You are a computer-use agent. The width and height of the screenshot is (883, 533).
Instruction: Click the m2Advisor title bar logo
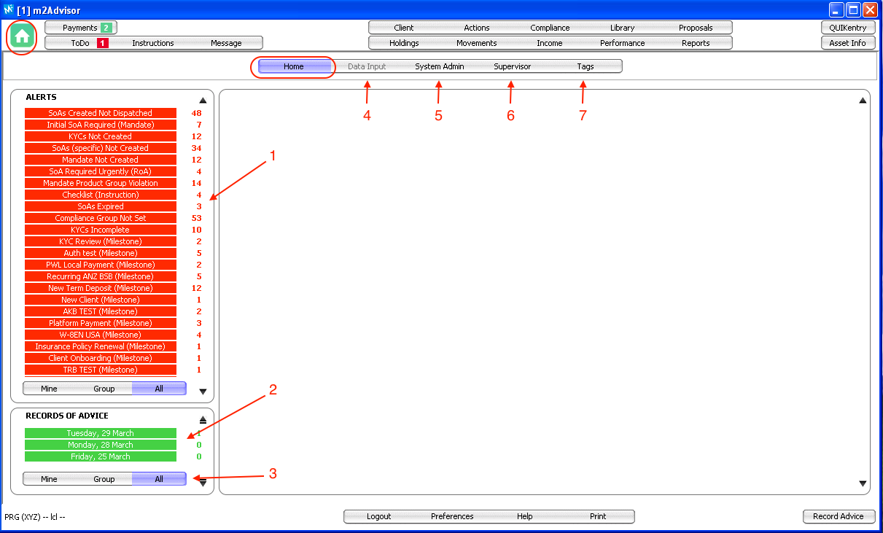coord(9,10)
